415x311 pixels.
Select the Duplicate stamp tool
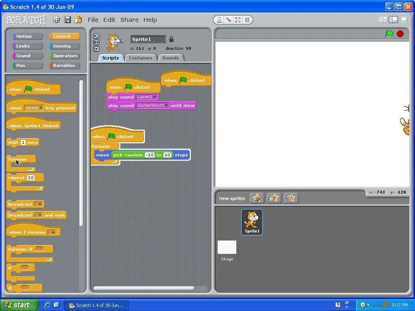tap(219, 20)
